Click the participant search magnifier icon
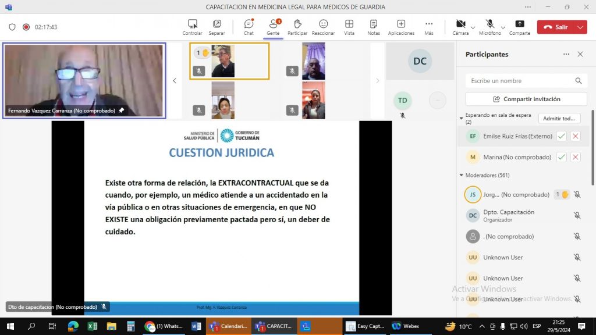 coord(579,80)
